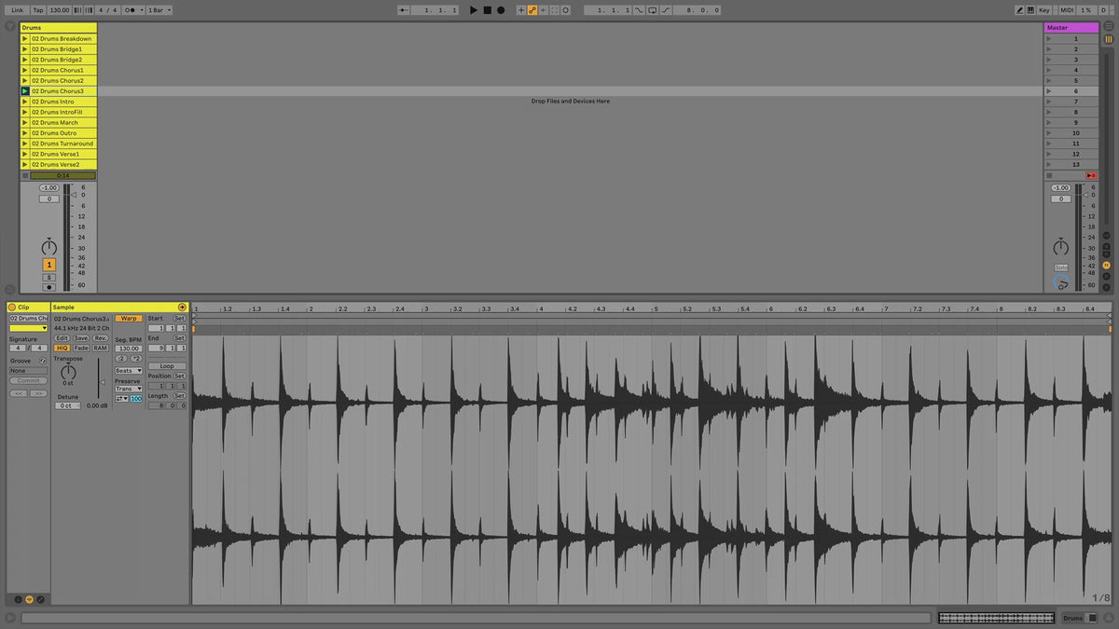Click the Stop button in the transport
This screenshot has width=1119, height=629.
487,10
